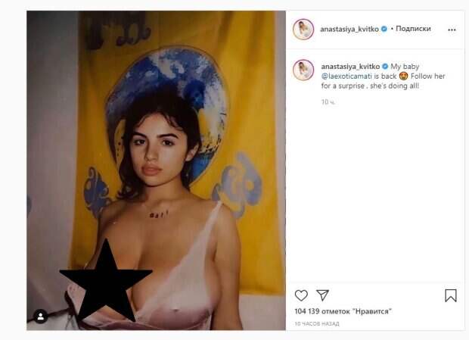
Task: Share the post via the paper plane icon
Action: (323, 295)
